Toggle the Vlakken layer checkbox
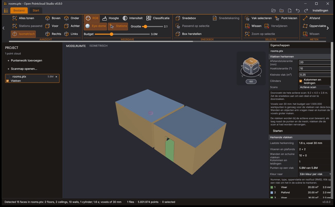The width and height of the screenshot is (335, 207). click(7, 81)
